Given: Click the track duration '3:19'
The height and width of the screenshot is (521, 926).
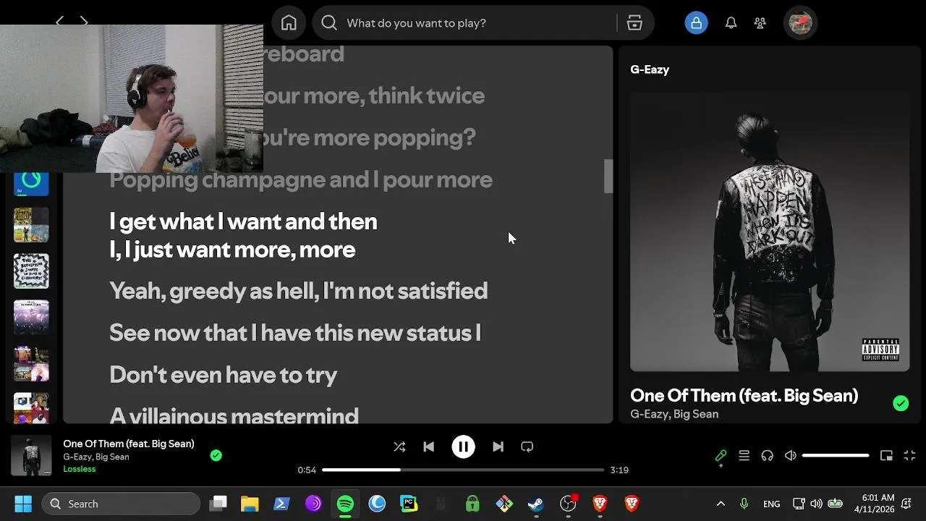Looking at the screenshot, I should (619, 470).
